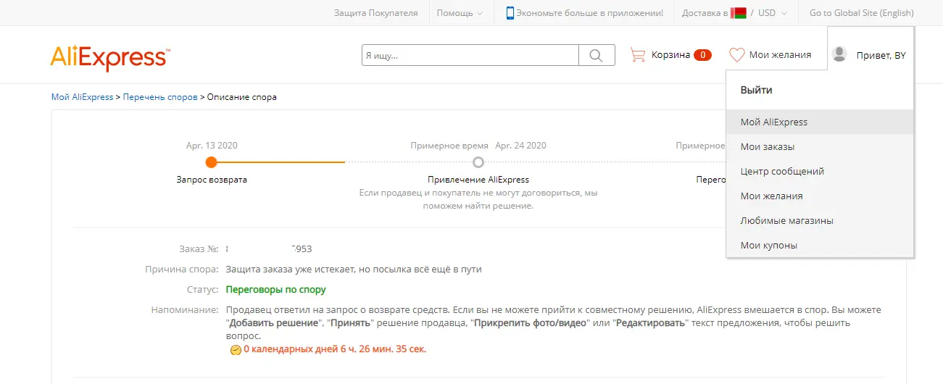The width and height of the screenshot is (943, 384).
Task: Open Мои купоны from the menu
Action: click(x=820, y=246)
